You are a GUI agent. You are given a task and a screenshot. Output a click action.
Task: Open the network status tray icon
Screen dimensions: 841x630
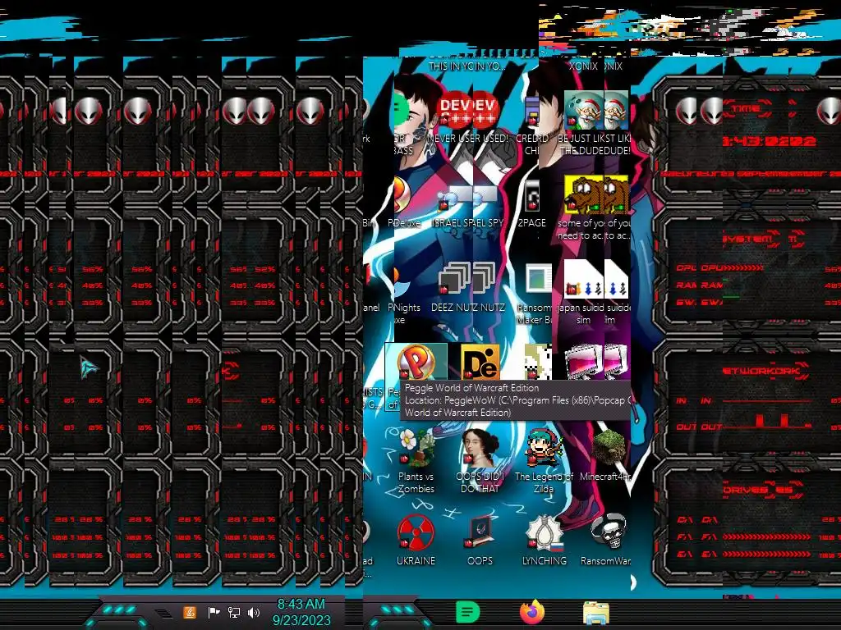coord(234,612)
